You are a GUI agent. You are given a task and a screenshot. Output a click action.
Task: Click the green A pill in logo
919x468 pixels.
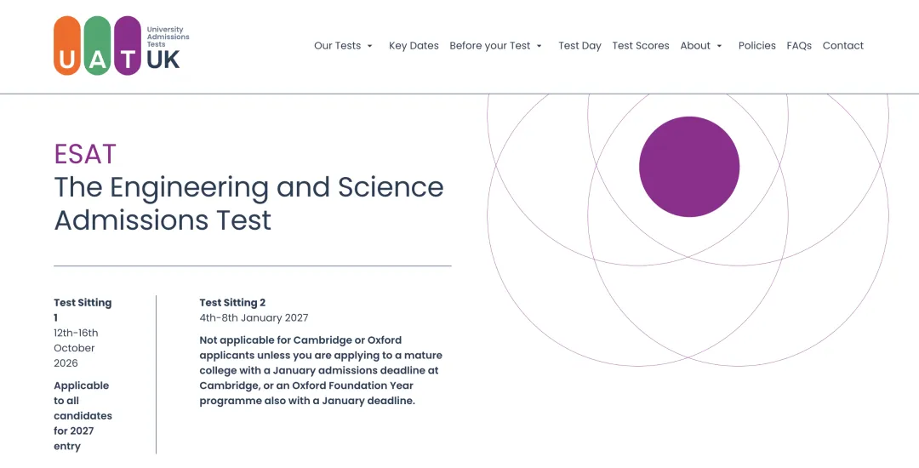pos(97,46)
